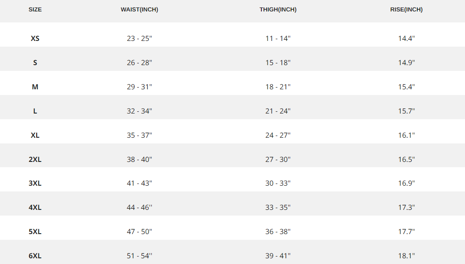Click the waist value 47 - 50"

pos(139,231)
